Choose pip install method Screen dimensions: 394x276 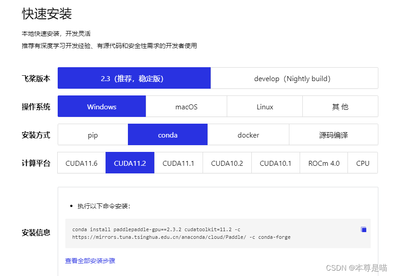tap(93, 134)
